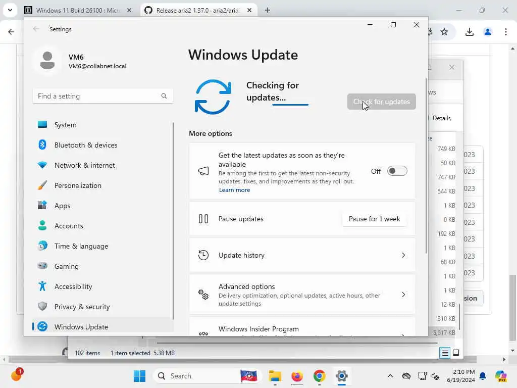Image resolution: width=517 pixels, height=388 pixels.
Task: Open Windows Insider Program entry
Action: [302, 327]
